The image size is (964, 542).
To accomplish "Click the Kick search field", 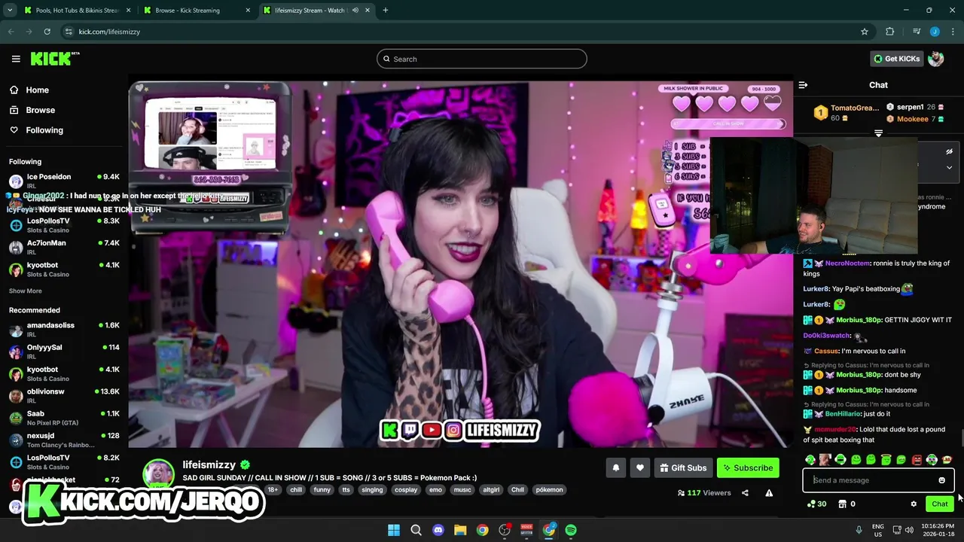I will [482, 59].
